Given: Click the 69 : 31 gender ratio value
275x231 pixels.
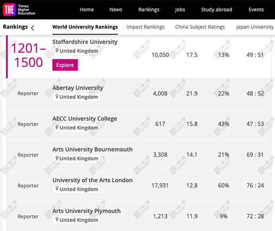Looking at the screenshot, I should coord(255,155).
